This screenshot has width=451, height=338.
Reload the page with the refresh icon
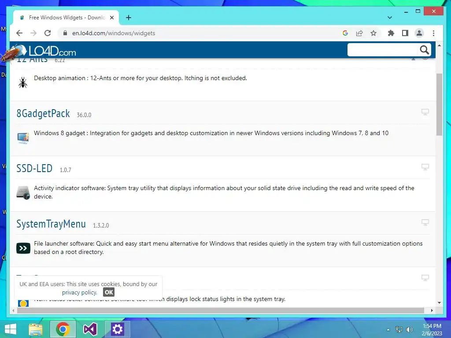[x=48, y=33]
